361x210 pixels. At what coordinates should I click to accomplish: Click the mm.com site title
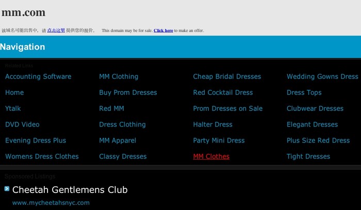[x=23, y=12]
